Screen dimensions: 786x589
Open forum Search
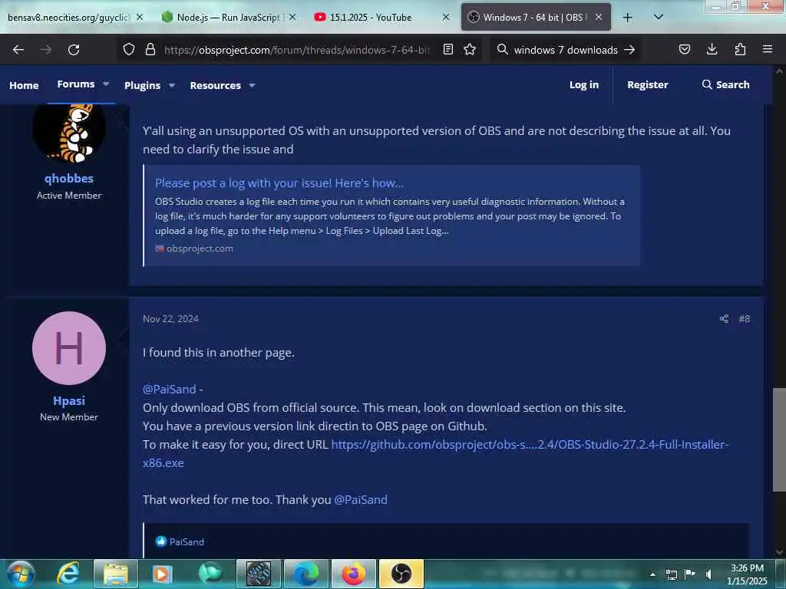coord(725,85)
